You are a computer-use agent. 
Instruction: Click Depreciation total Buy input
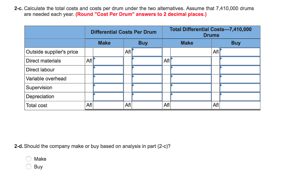click(240, 97)
